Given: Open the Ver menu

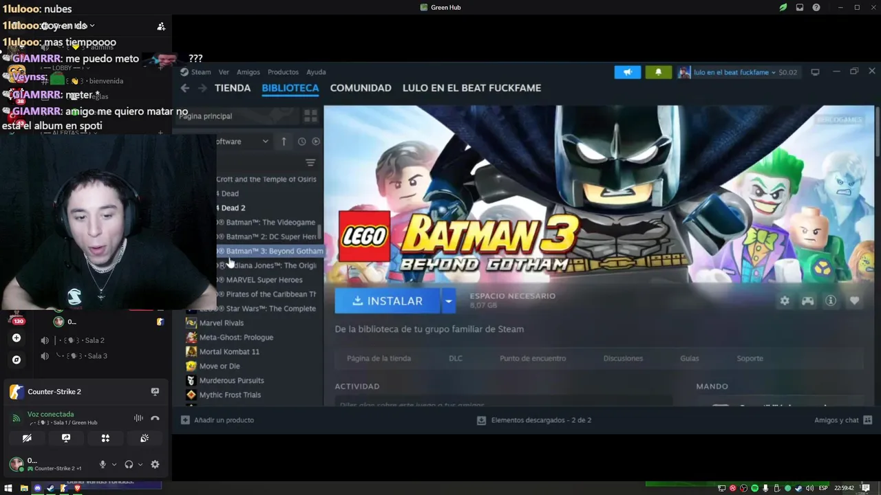Looking at the screenshot, I should pos(224,72).
